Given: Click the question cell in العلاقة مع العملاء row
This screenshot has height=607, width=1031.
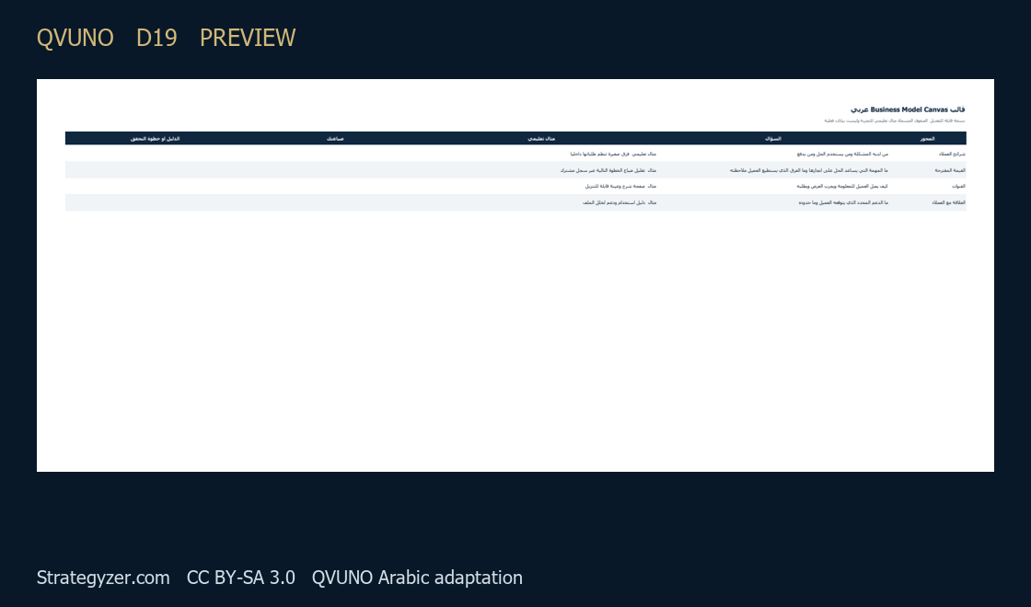Looking at the screenshot, I should [x=843, y=202].
